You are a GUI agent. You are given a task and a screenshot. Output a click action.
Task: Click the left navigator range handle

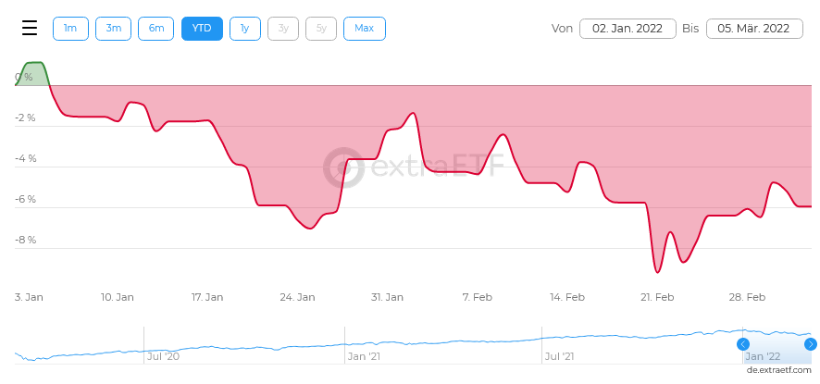click(x=743, y=344)
